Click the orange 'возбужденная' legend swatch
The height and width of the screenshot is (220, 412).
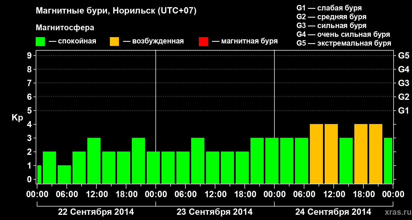114,42
